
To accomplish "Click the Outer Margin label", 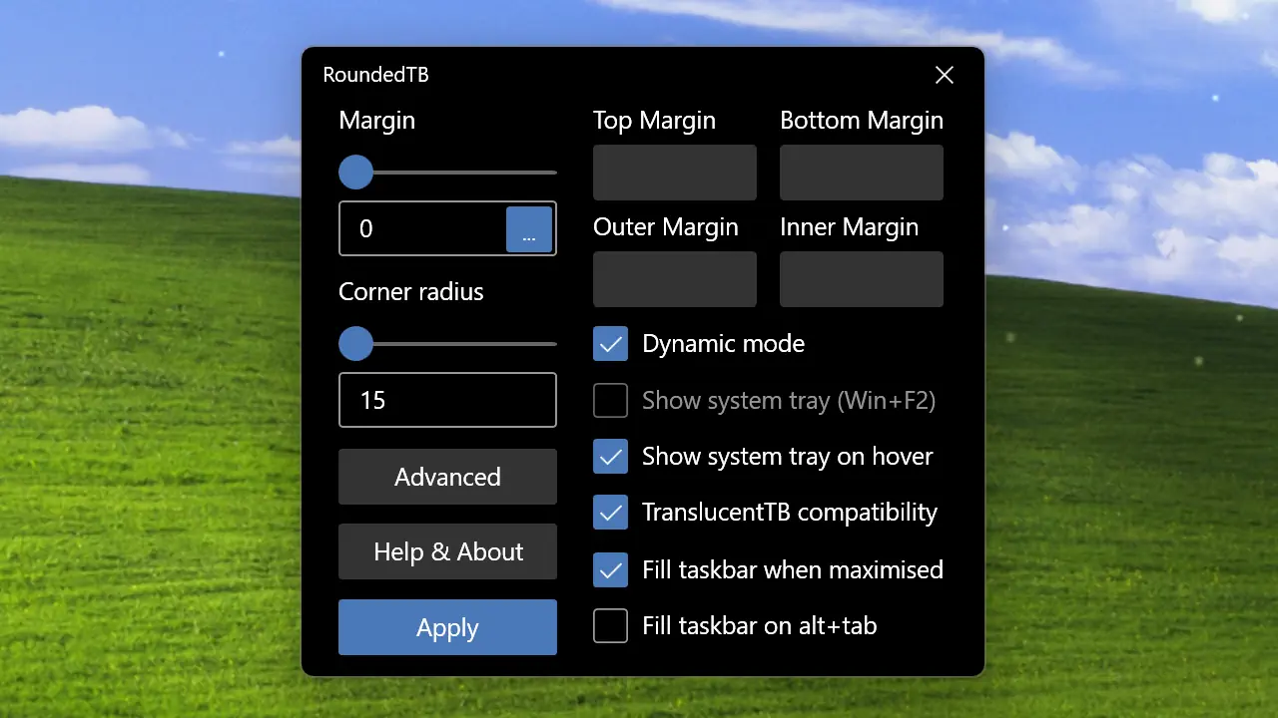I will [666, 227].
